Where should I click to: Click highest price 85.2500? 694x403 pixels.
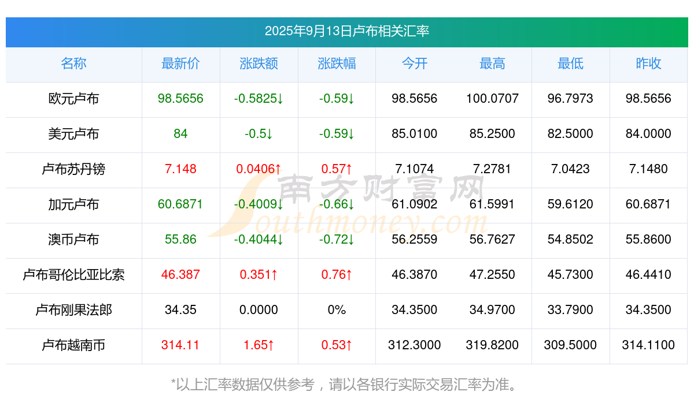(x=492, y=134)
